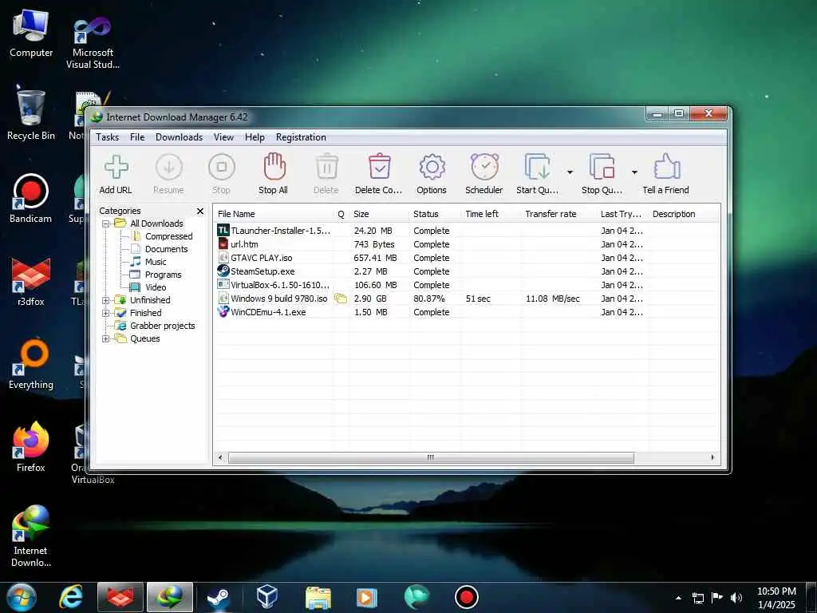Collapse the All Downloads tree node

[106, 223]
